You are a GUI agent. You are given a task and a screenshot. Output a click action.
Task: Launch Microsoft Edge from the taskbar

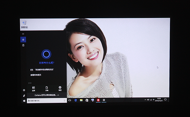76,100
